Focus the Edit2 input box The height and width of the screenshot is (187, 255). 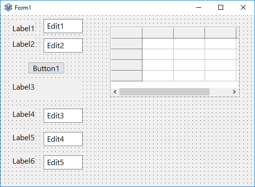(63, 46)
